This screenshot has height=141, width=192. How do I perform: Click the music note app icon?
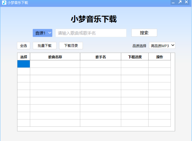[x=4, y=3]
